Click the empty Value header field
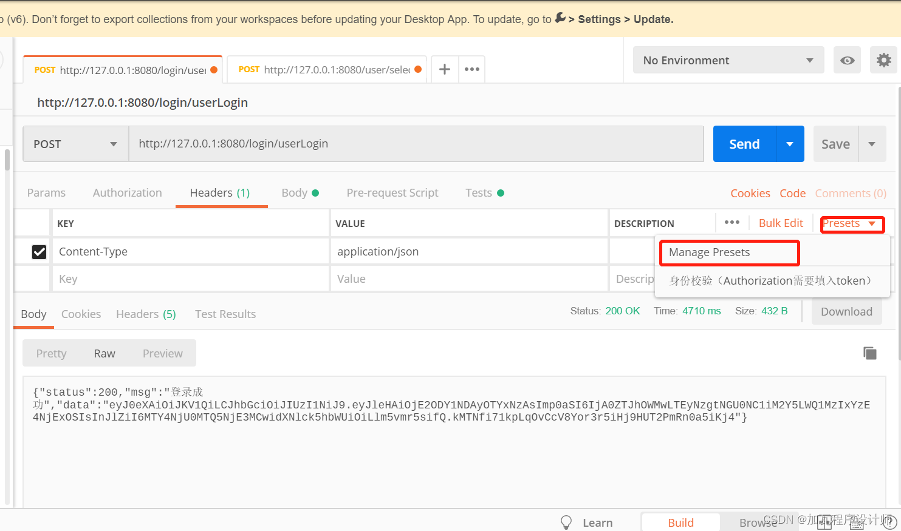 tap(469, 279)
